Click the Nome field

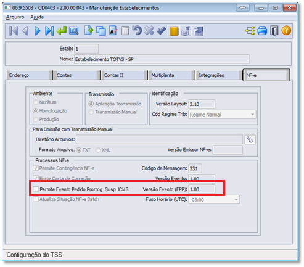162,59
